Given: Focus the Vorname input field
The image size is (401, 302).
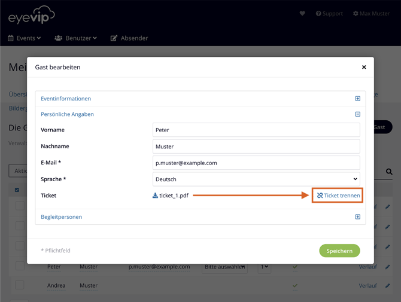Looking at the screenshot, I should click(x=256, y=130).
